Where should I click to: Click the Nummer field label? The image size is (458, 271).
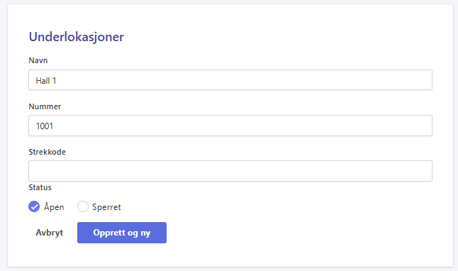point(45,106)
